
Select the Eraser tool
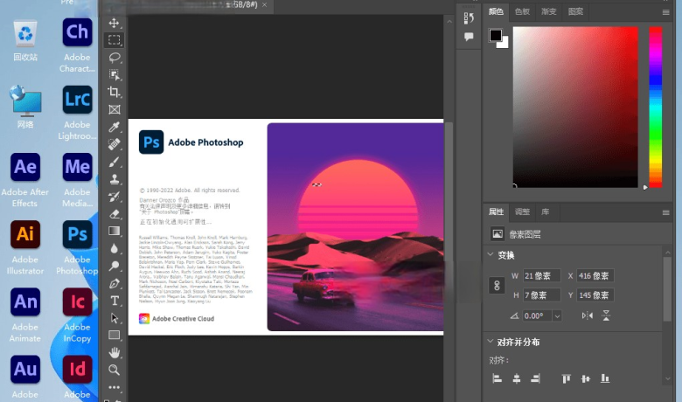tap(115, 214)
